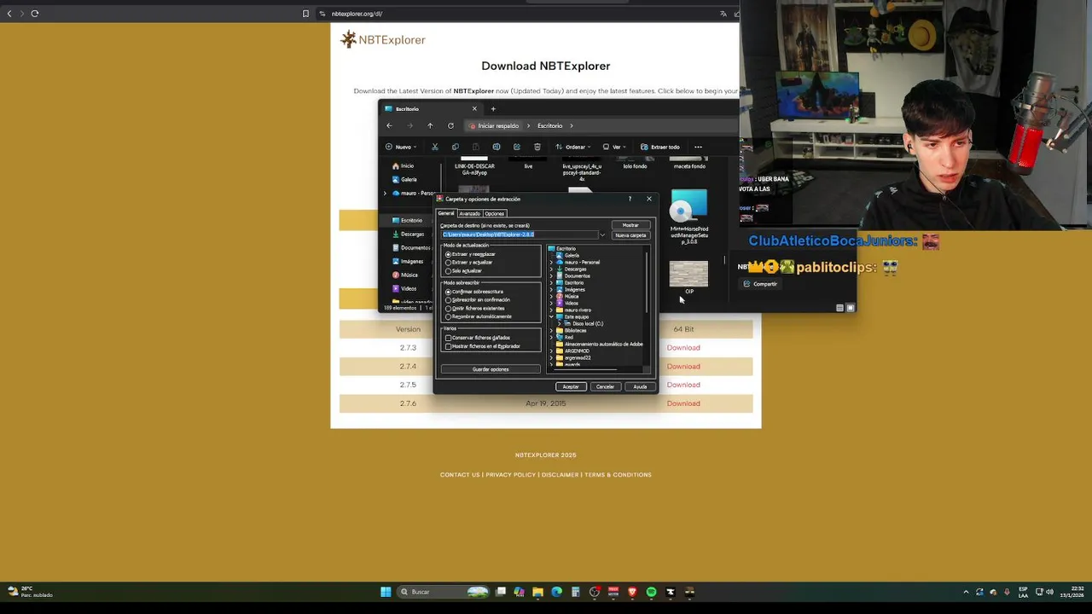Click the Rename icon in File Explorer toolbar

pyautogui.click(x=496, y=147)
